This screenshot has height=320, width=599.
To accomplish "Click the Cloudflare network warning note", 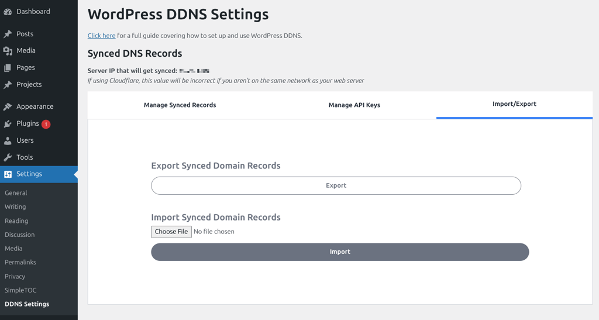I will tap(226, 81).
